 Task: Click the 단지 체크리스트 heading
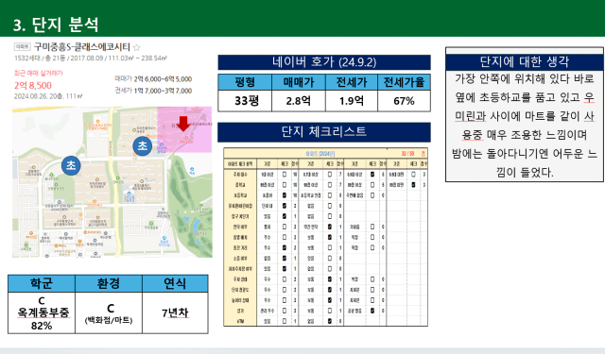tap(324, 132)
